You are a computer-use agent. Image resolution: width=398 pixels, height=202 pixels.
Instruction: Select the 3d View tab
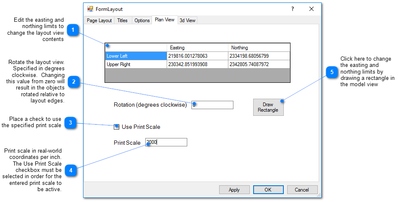(x=187, y=20)
